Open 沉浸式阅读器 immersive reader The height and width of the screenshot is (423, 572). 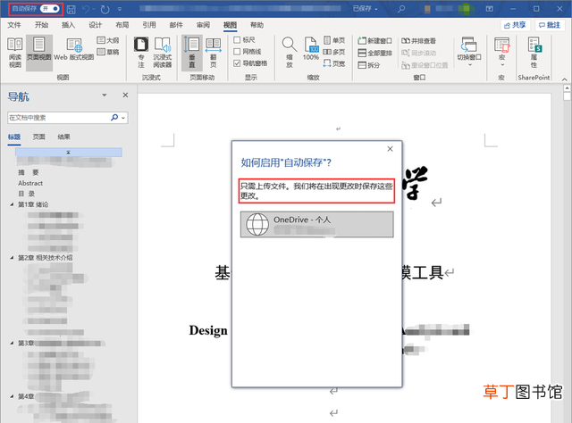tap(163, 53)
